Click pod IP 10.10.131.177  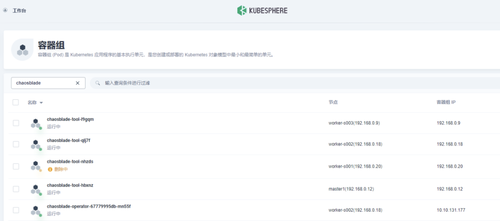pos(451,210)
